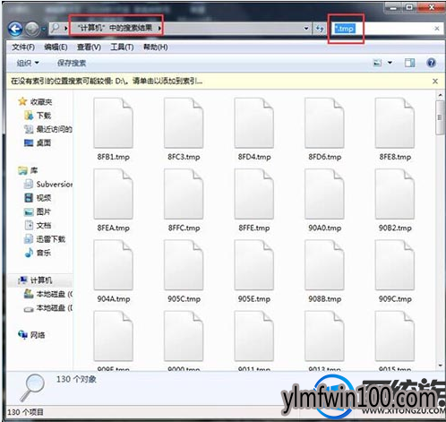Toggle the preview pane icon
The height and width of the screenshot is (422, 446).
(x=409, y=63)
